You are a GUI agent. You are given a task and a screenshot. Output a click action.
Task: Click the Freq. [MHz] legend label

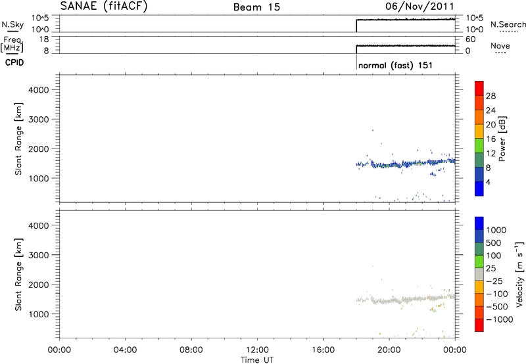point(12,44)
